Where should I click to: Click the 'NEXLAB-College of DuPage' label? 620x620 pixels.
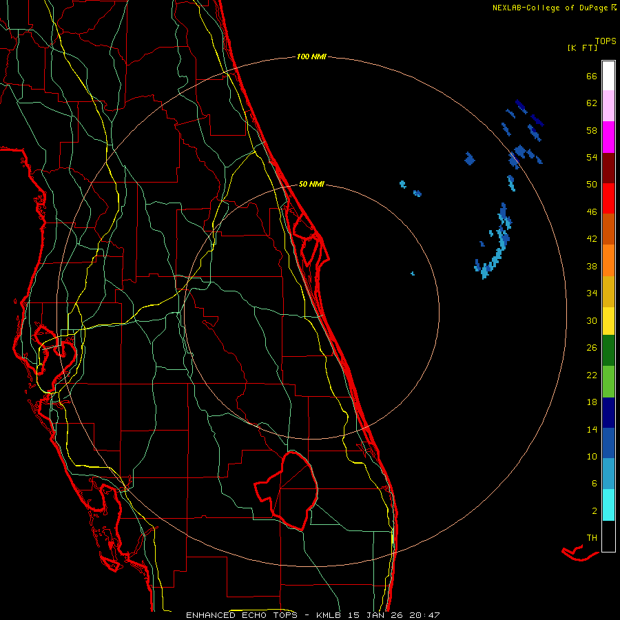pos(550,8)
